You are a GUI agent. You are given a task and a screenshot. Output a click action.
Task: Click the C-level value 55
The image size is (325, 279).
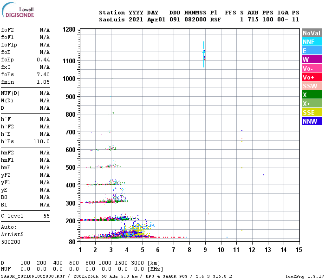(x=46, y=216)
